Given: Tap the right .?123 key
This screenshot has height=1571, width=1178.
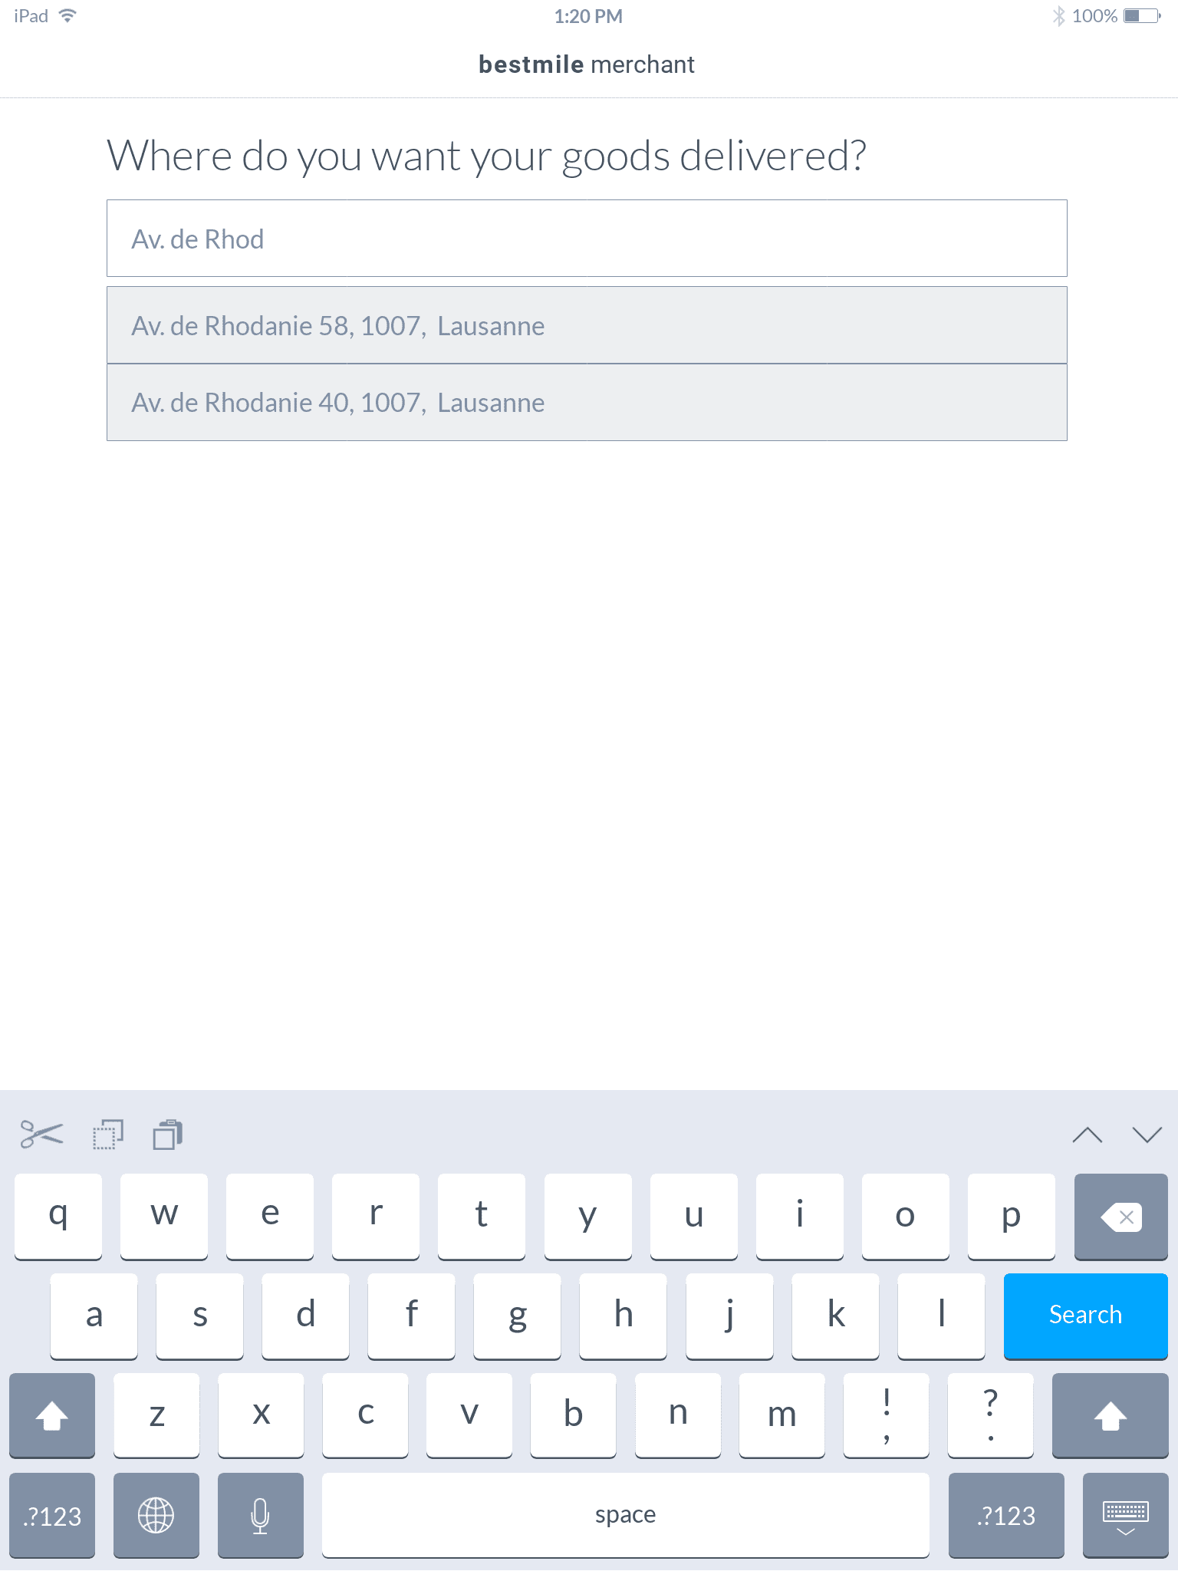Looking at the screenshot, I should tap(1006, 1515).
